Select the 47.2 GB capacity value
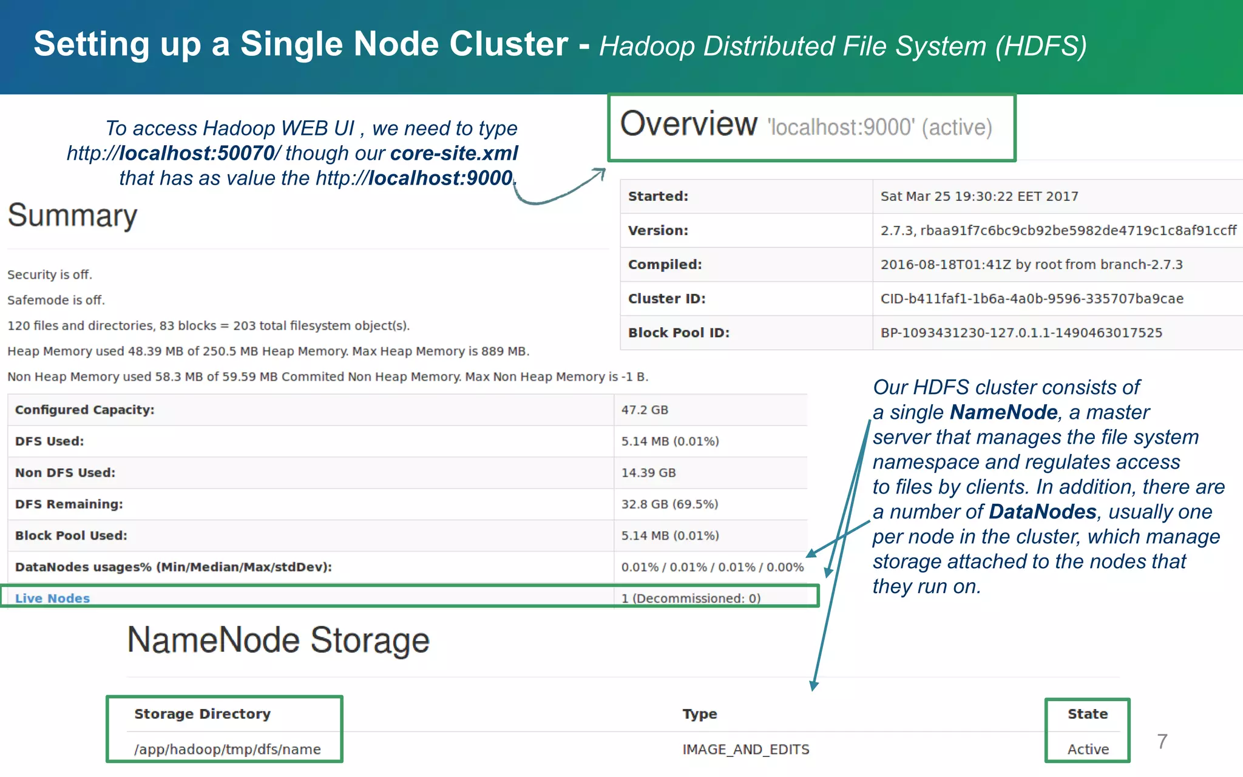This screenshot has width=1243, height=777. 645,410
